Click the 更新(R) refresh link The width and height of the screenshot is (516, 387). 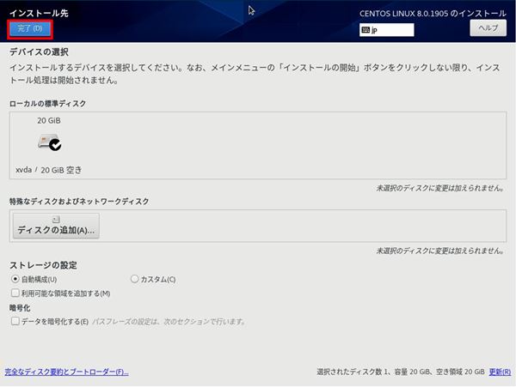[x=500, y=372]
